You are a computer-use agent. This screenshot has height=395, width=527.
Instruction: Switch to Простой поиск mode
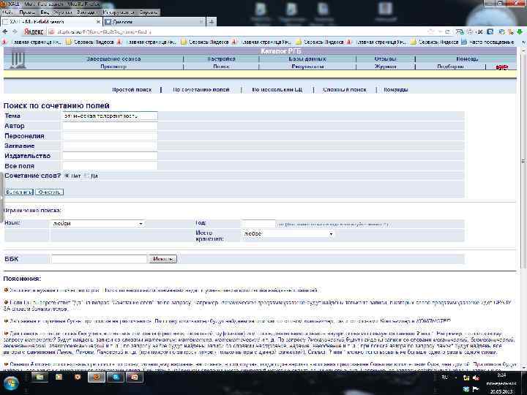click(132, 90)
